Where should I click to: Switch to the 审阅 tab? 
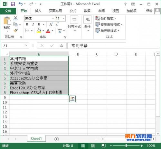click(101, 11)
